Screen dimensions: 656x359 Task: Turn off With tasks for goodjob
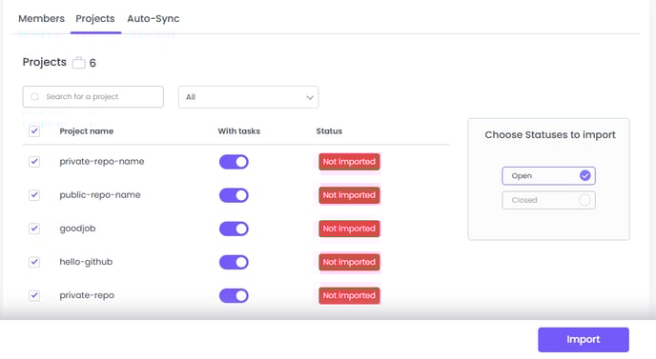coord(234,229)
